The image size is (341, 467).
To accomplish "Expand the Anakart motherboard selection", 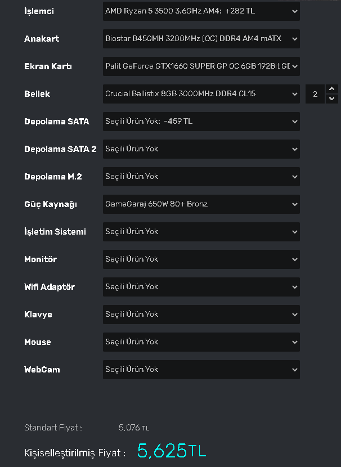I will tap(201, 38).
